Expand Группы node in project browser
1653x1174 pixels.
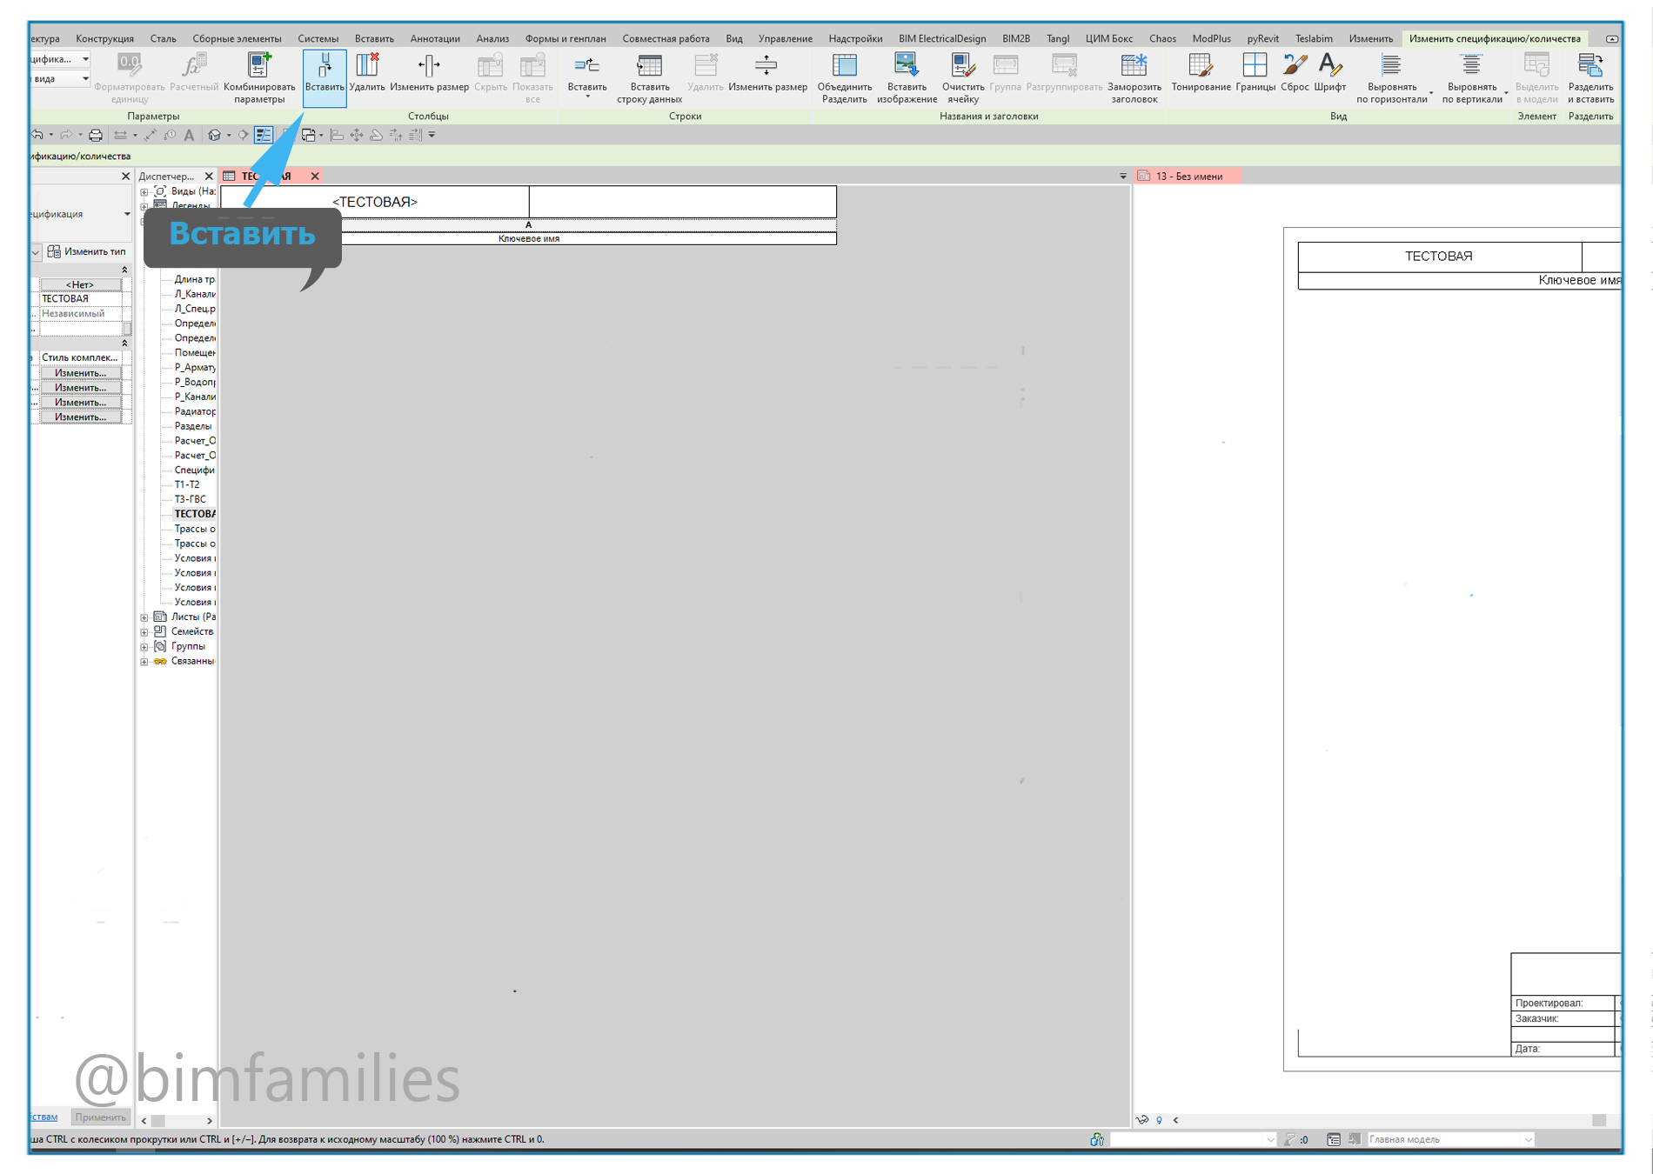[144, 647]
